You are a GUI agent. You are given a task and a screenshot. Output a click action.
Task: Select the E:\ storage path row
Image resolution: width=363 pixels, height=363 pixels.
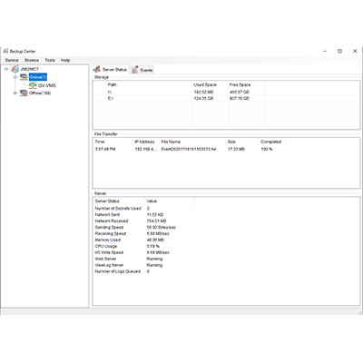click(226, 98)
